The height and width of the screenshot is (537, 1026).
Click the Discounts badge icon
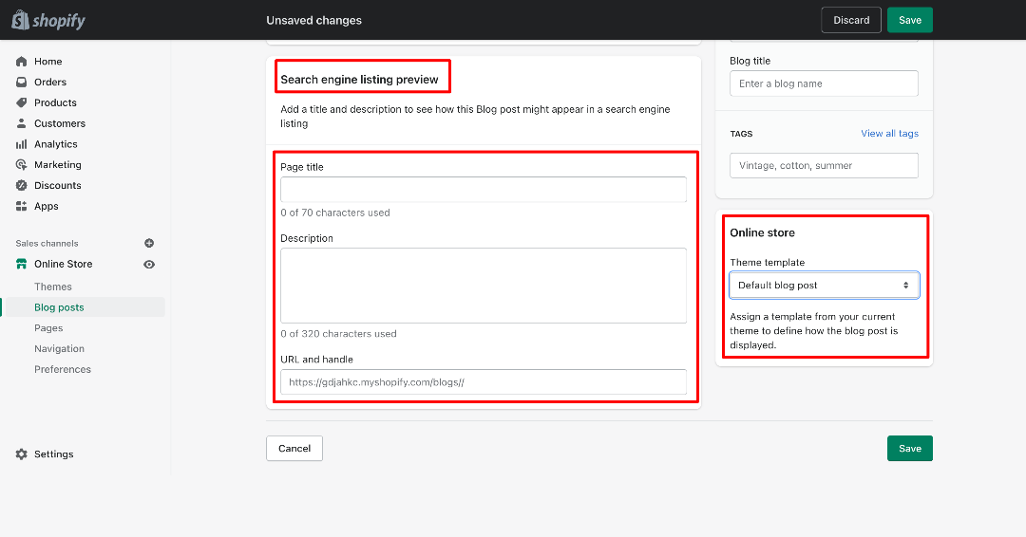coord(22,186)
